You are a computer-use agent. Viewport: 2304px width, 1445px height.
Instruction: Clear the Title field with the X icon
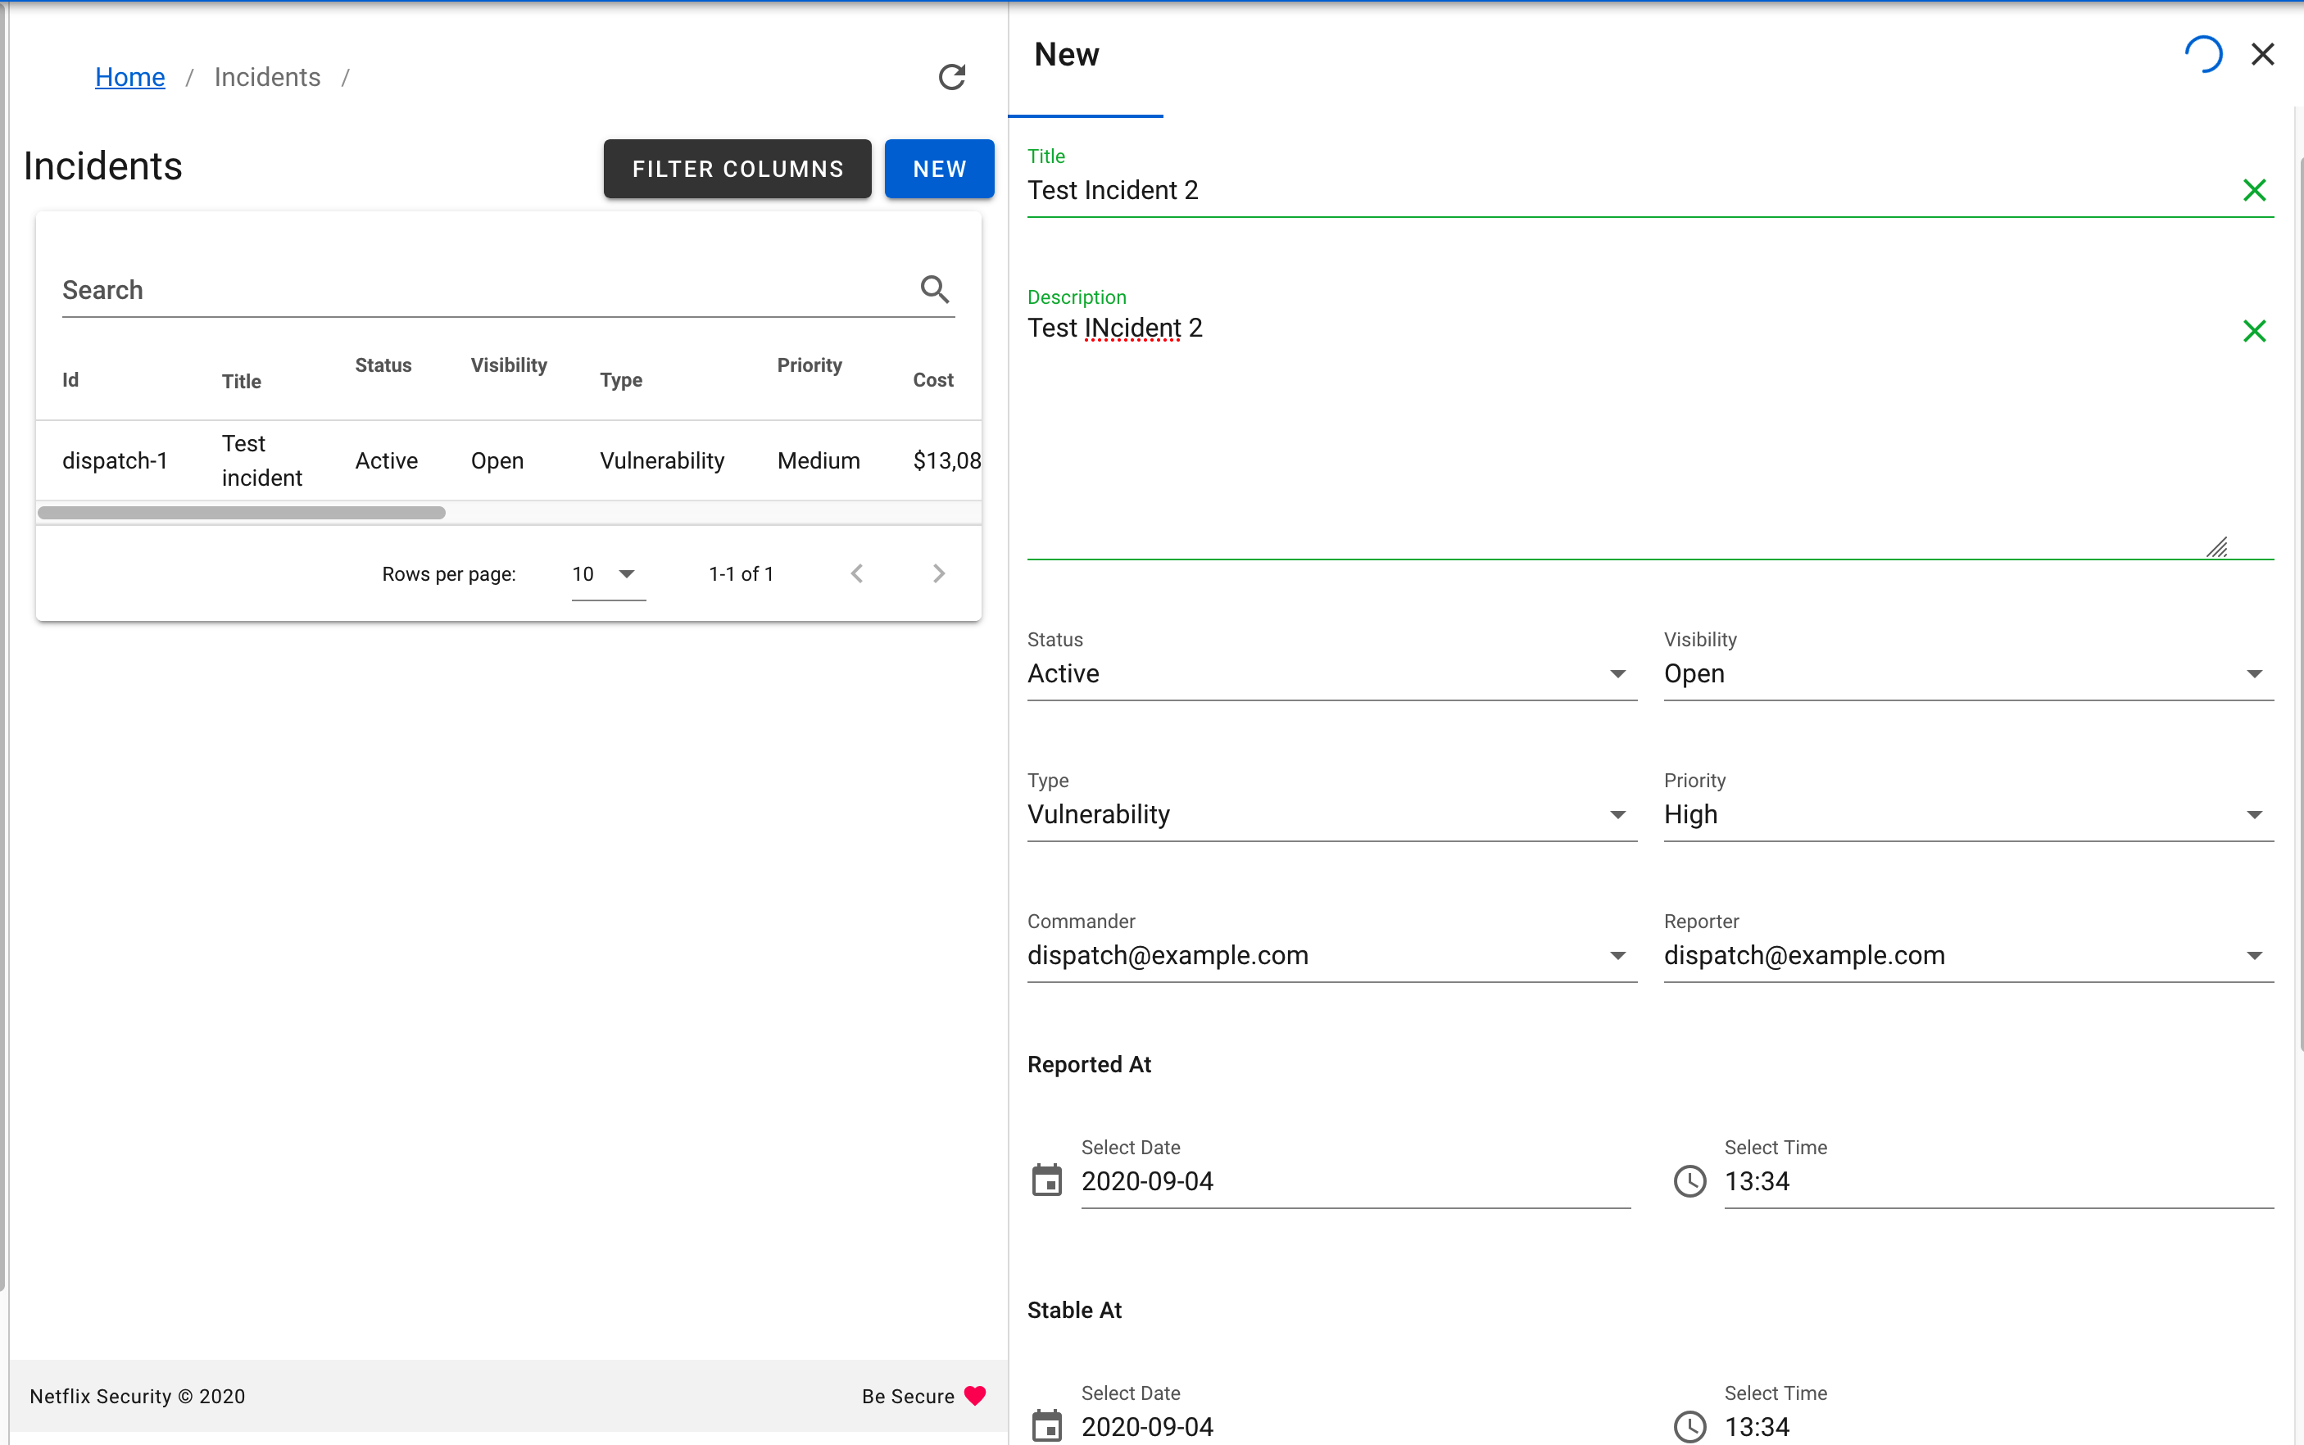coord(2253,190)
